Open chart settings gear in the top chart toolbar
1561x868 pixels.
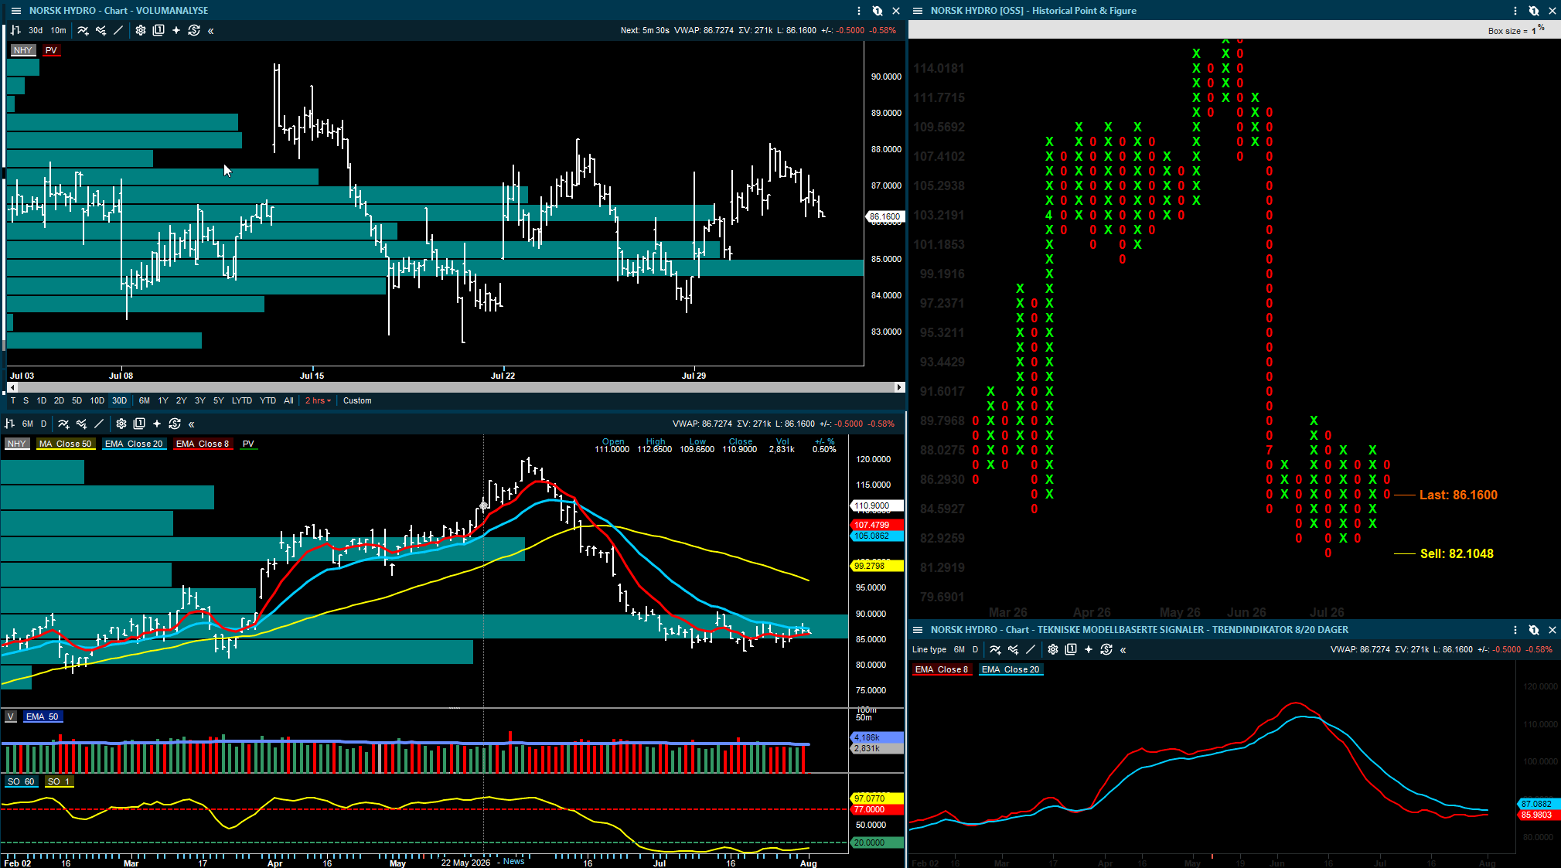pyautogui.click(x=140, y=30)
